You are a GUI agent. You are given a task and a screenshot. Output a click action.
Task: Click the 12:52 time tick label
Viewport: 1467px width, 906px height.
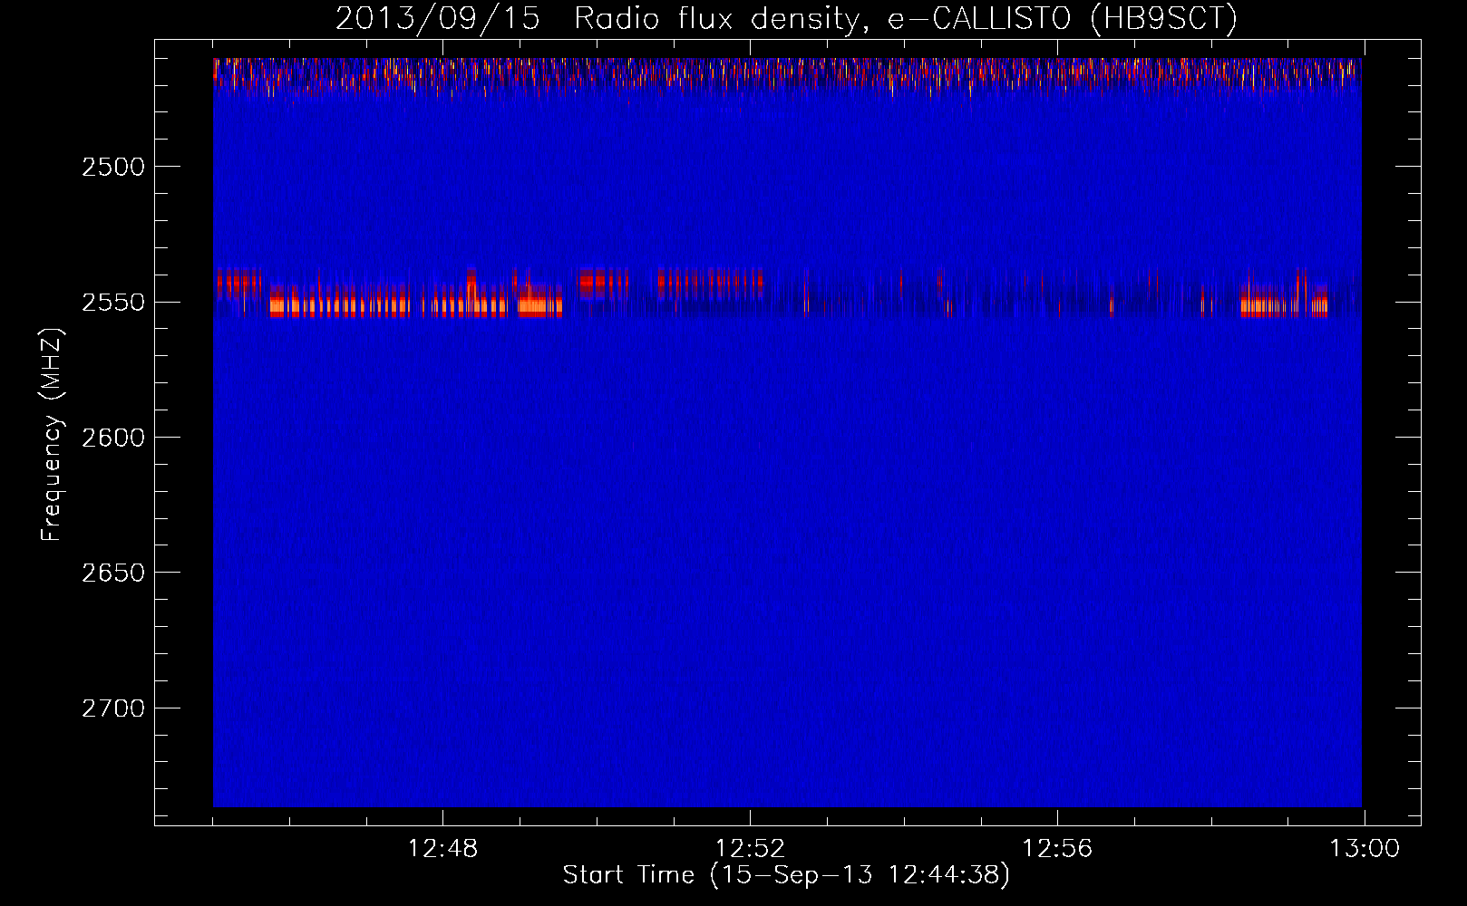click(x=750, y=849)
